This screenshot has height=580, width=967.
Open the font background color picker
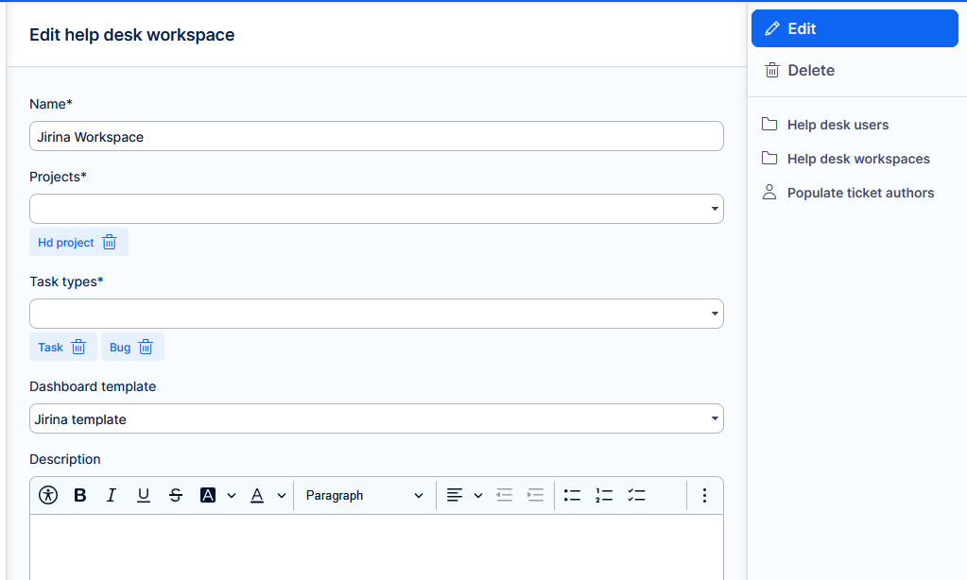point(209,495)
